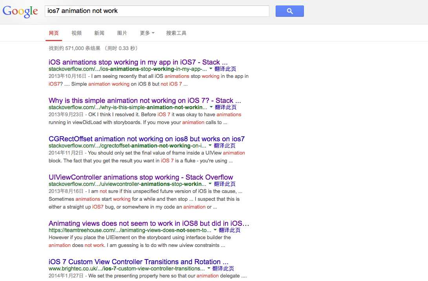Expand dropdown arrow beside ios-animations-stop-working URL
428x281 pixels.
(211, 69)
